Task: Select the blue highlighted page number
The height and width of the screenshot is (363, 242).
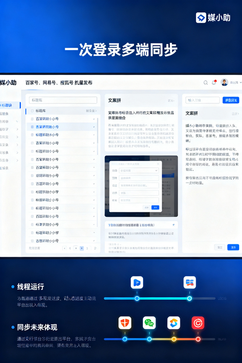Action: 82,248
